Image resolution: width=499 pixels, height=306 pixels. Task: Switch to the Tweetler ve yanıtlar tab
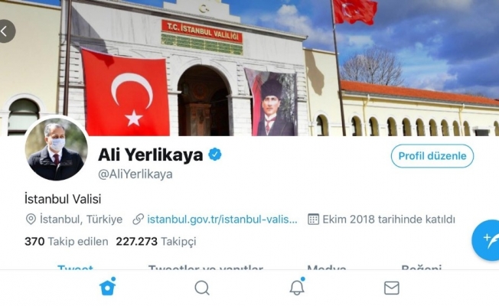click(206, 266)
